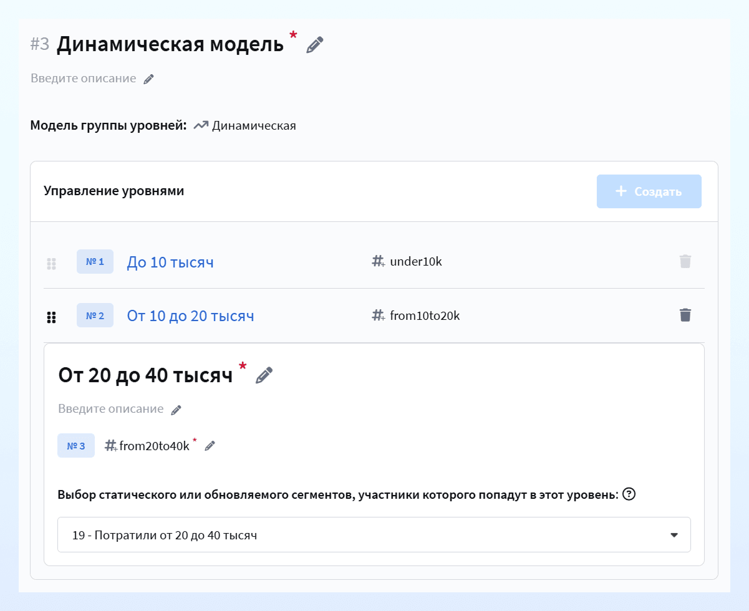Click the Динамическая trend arrow icon
749x611 pixels.
(x=201, y=125)
